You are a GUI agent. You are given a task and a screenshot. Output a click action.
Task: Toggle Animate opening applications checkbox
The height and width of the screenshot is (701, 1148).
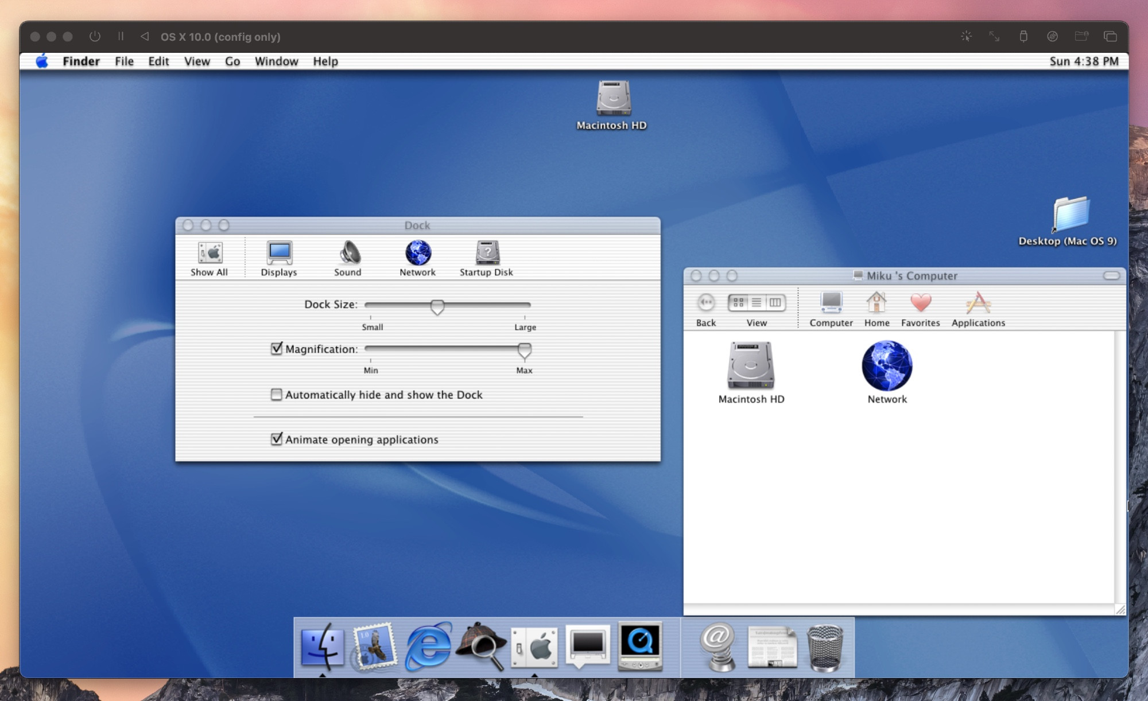[x=277, y=439]
